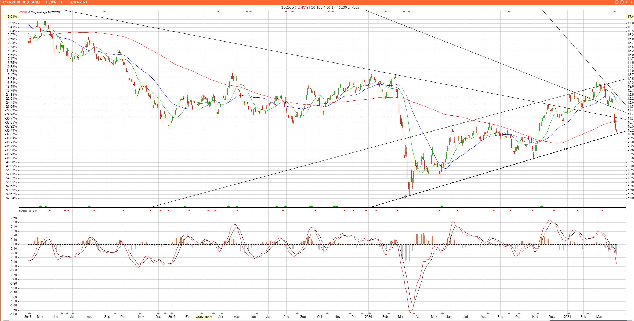
Task: Select trendline anchor circle near January 2021
Action: [x=566, y=149]
